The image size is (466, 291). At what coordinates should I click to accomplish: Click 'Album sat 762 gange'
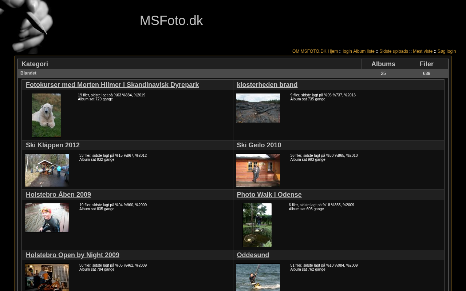tap(308, 270)
